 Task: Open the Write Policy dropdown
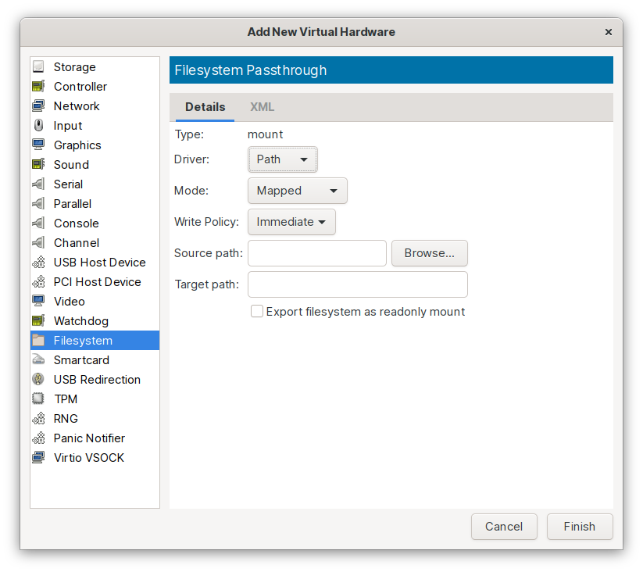(291, 221)
